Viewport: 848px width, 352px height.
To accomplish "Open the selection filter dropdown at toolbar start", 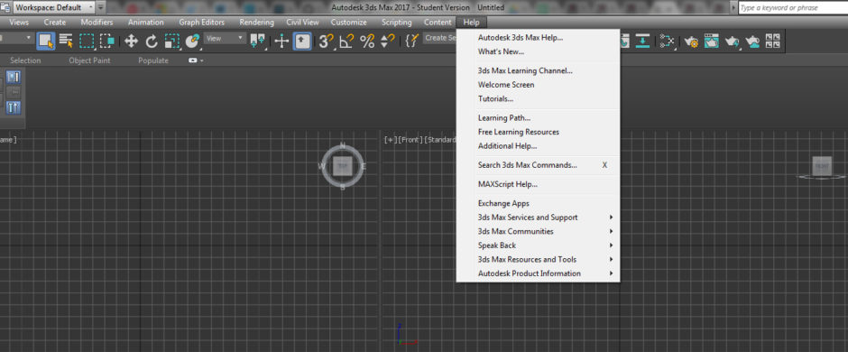I will pyautogui.click(x=16, y=39).
